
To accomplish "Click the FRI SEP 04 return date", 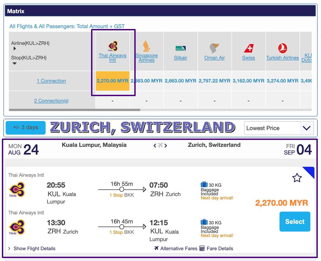I will [x=298, y=150].
